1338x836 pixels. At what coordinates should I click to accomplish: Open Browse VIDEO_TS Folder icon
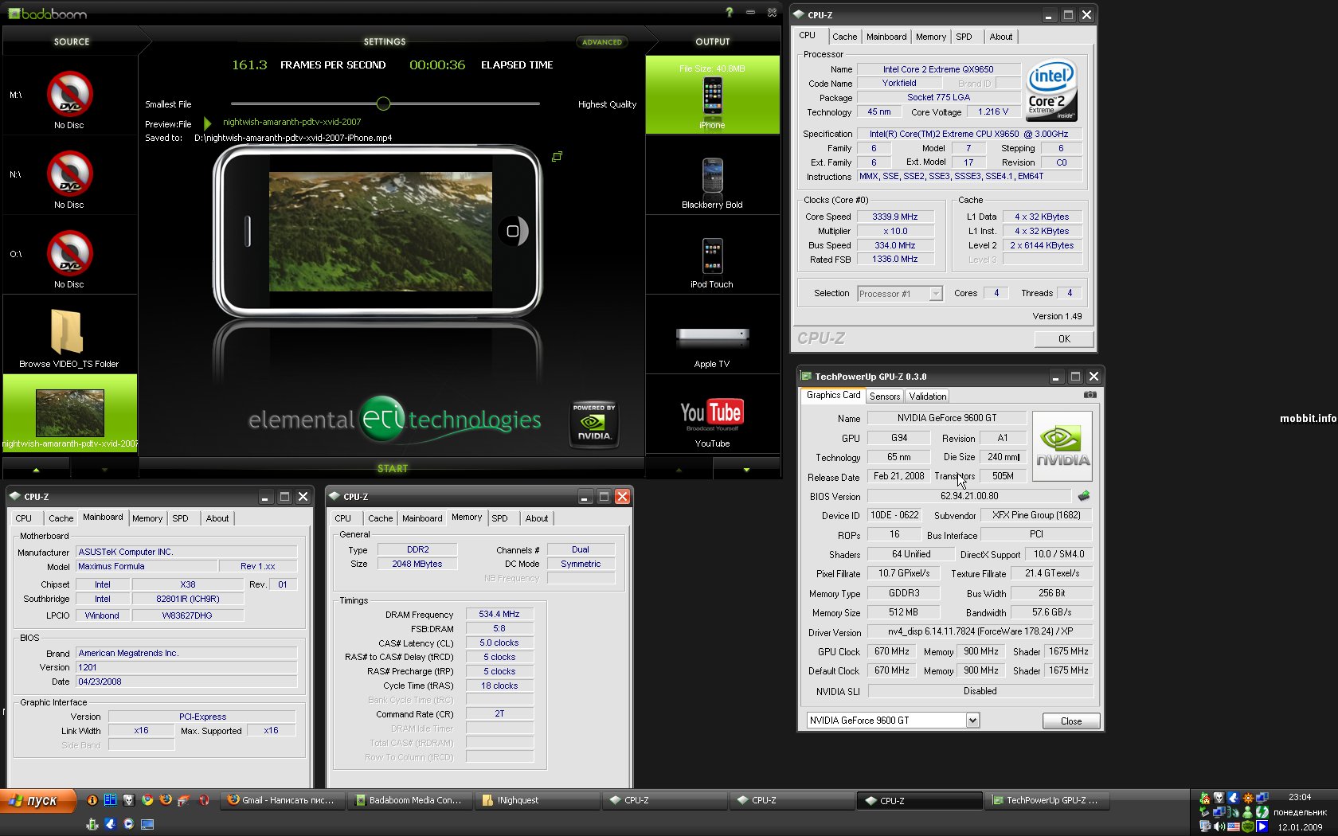click(68, 331)
